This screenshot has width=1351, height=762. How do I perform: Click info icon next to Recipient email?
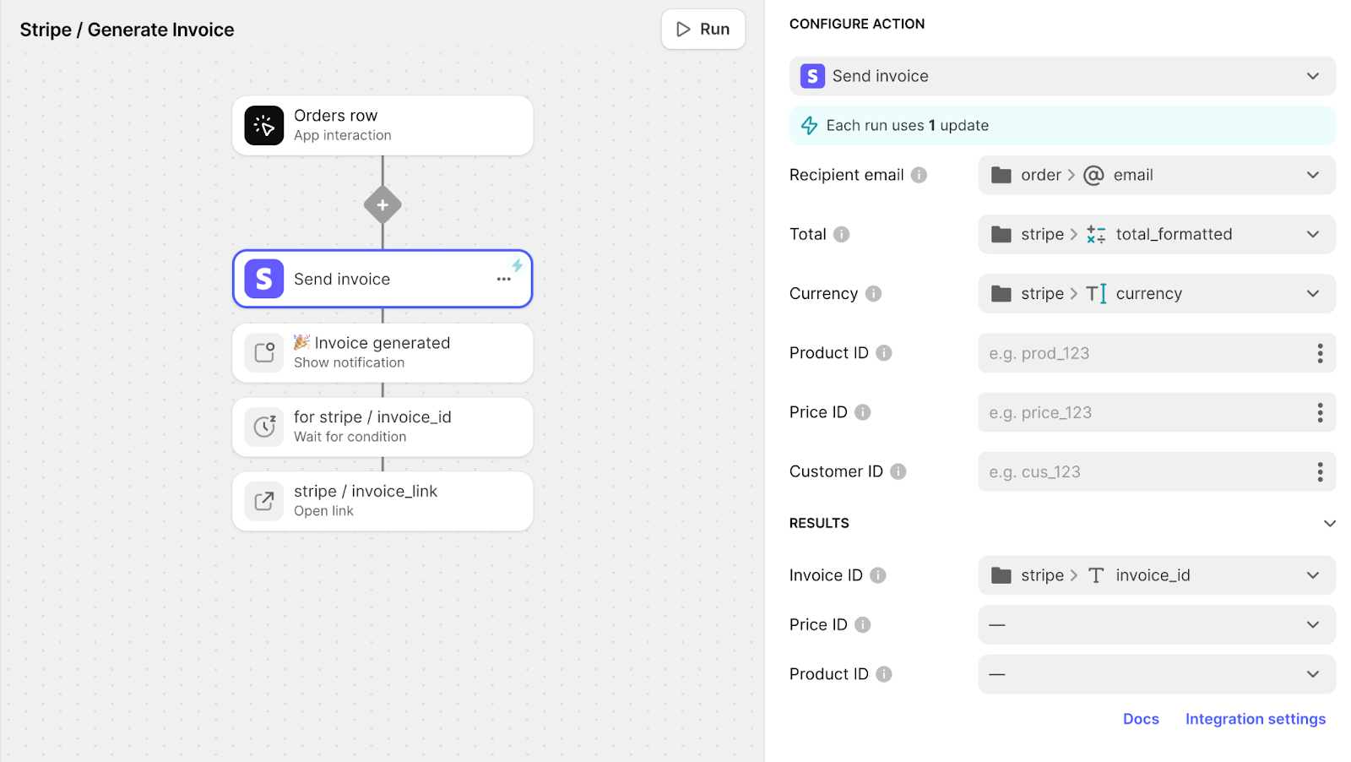pyautogui.click(x=919, y=175)
